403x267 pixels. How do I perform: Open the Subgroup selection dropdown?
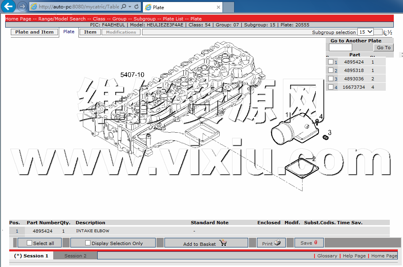(x=365, y=32)
